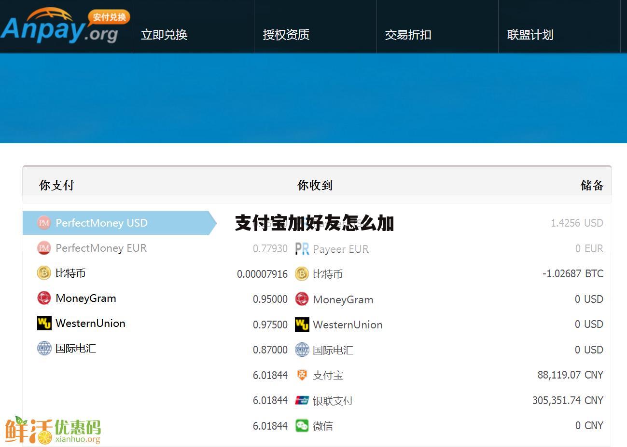Choose MoneyGram in the pay column
The width and height of the screenshot is (627, 447).
[86, 298]
